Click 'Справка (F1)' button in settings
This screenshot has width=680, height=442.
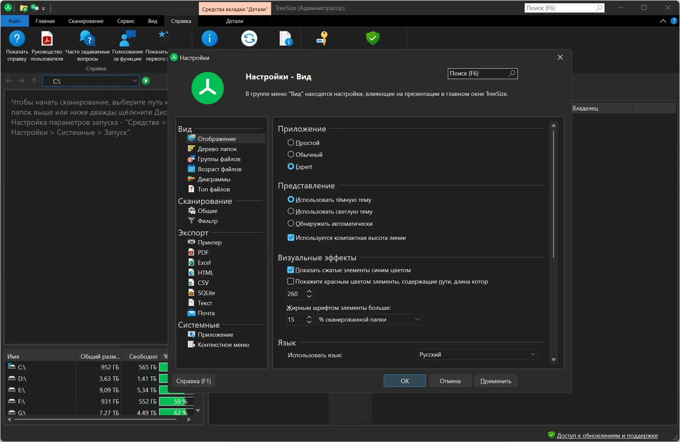194,381
